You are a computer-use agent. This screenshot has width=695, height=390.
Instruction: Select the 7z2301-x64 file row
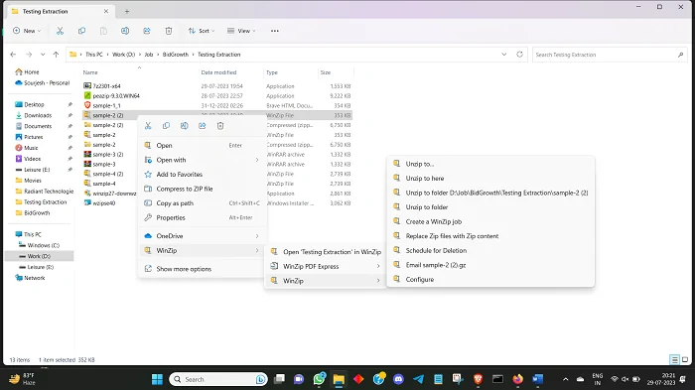tap(217, 86)
